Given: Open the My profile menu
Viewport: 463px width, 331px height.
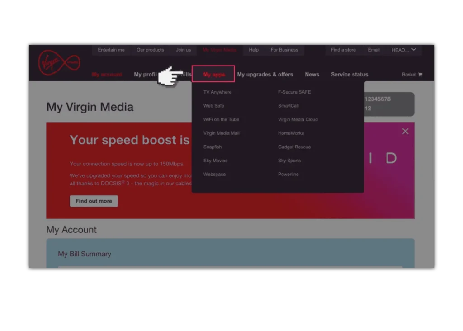Looking at the screenshot, I should click(x=145, y=75).
